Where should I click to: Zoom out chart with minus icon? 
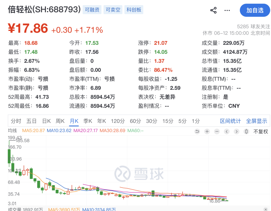[217, 131]
